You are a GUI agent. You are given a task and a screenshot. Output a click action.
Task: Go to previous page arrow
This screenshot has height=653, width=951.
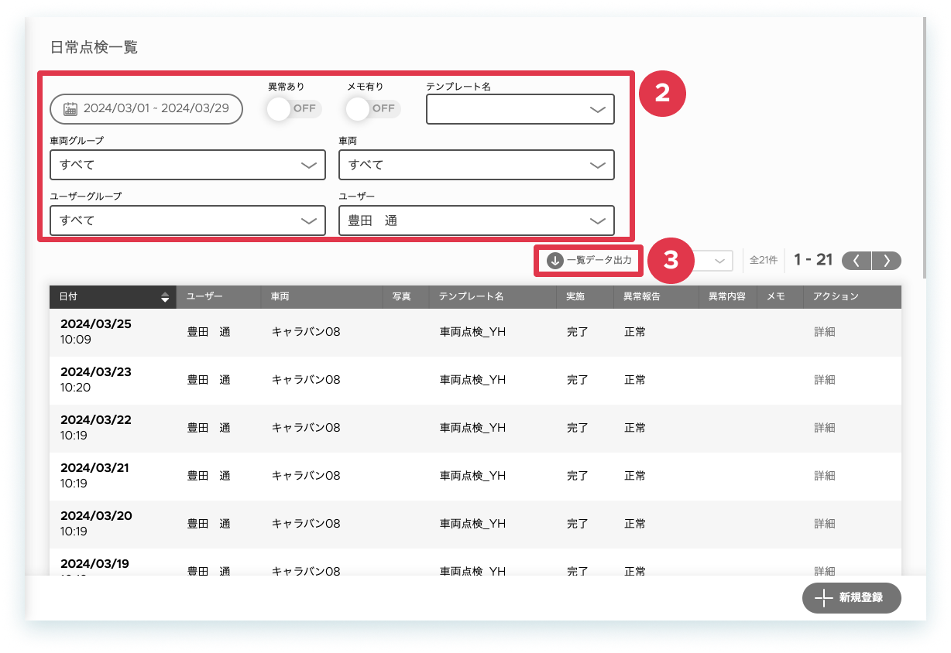(857, 261)
